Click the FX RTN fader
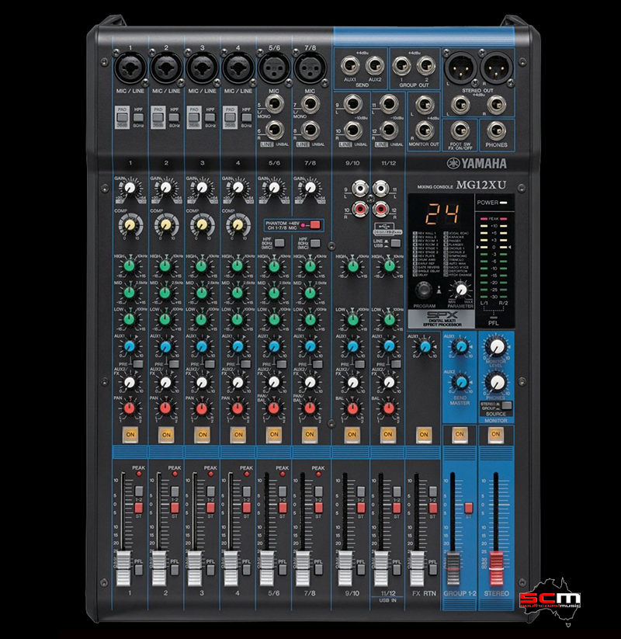621x639 pixels. (417, 568)
